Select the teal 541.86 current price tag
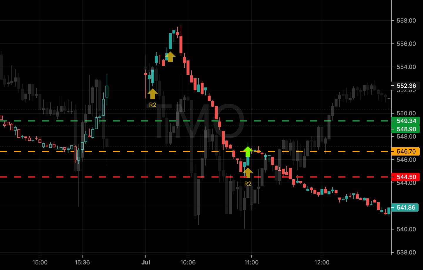Screen dimensions: 423x270 point(405,207)
